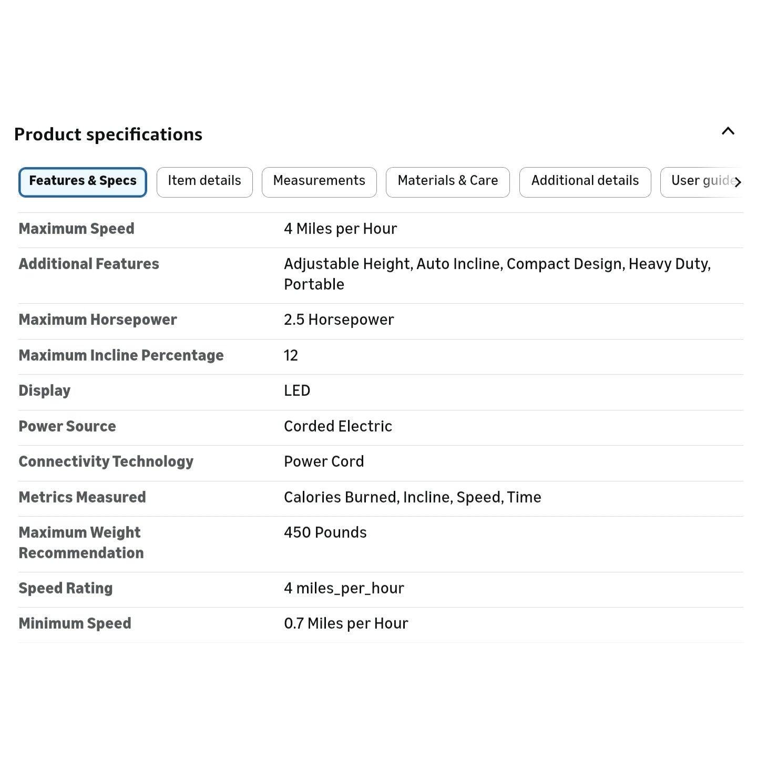Show the Materials & Care tab
757x757 pixels.
447,182
